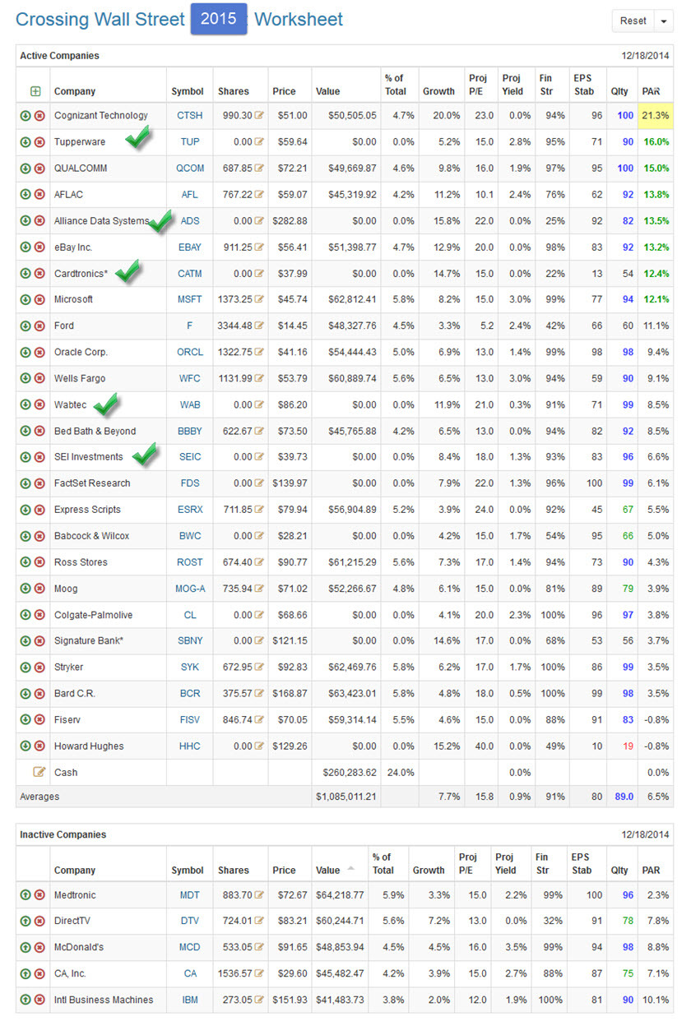Open the MOG-A symbol link
This screenshot has width=691, height=1021.
pyautogui.click(x=189, y=589)
